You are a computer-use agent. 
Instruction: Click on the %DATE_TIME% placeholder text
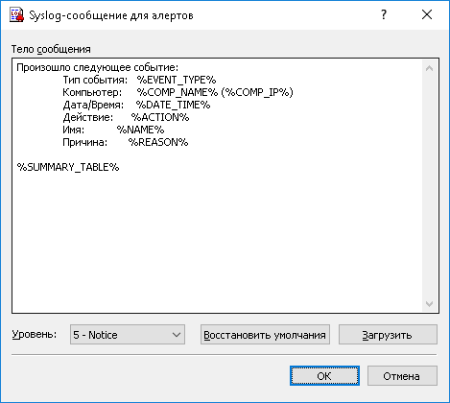pos(173,105)
